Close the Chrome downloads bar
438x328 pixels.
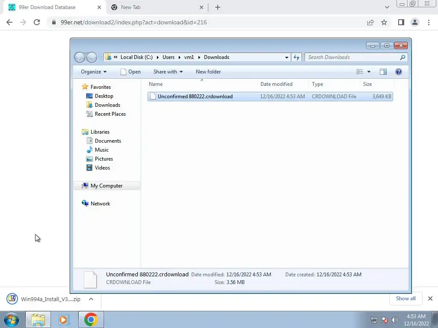click(430, 299)
